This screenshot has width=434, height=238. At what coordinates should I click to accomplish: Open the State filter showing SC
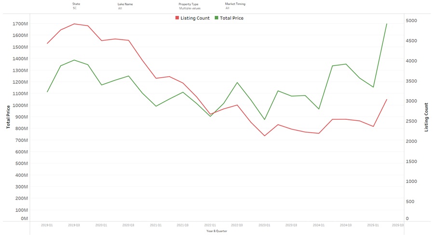[x=75, y=8]
